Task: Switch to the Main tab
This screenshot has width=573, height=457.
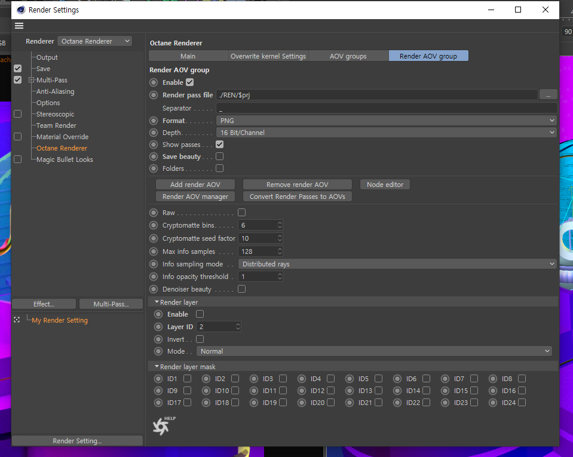Action: (x=188, y=56)
